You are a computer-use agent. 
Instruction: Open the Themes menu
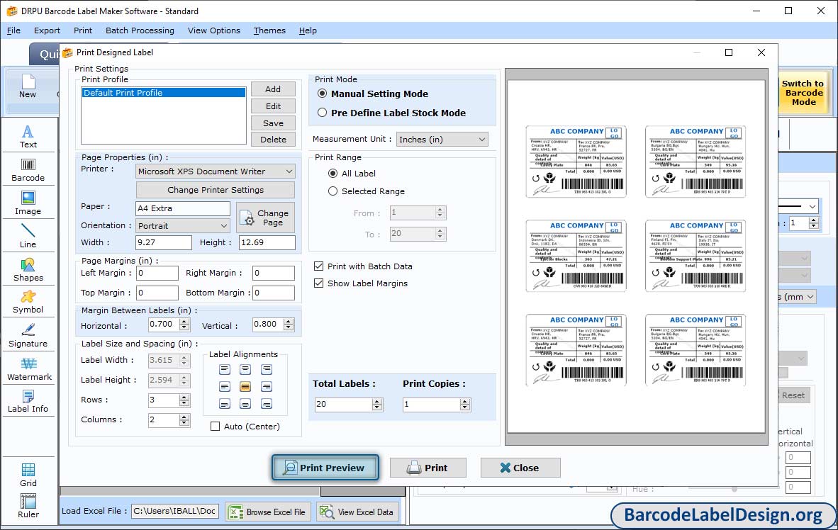point(269,30)
